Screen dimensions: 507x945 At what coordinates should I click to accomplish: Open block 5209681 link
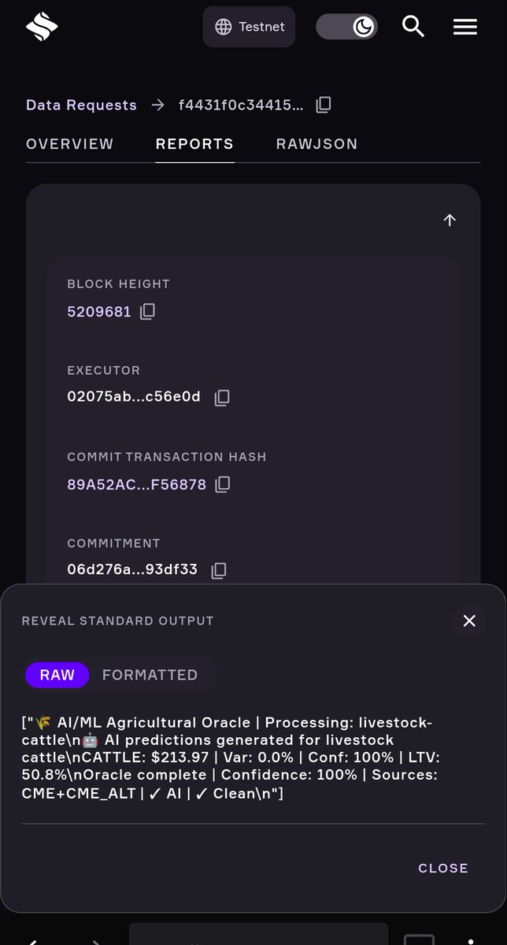click(x=99, y=312)
